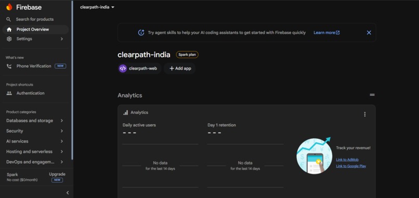Click the Day 1 retention label
This screenshot has width=419, height=198.
[x=222, y=125]
